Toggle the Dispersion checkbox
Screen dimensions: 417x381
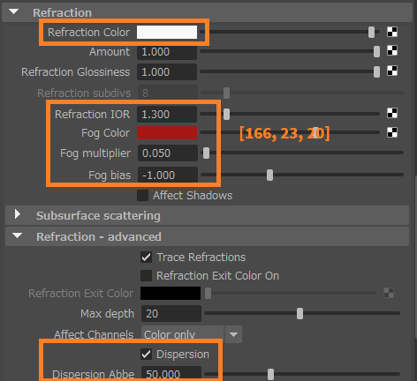click(x=147, y=355)
